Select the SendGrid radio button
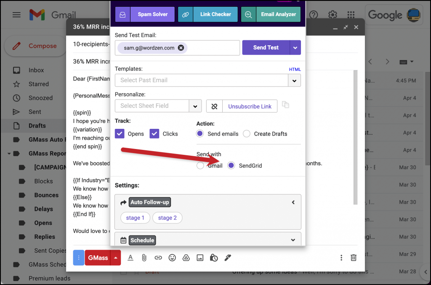Viewport: 431px width, 285px height. (231, 165)
